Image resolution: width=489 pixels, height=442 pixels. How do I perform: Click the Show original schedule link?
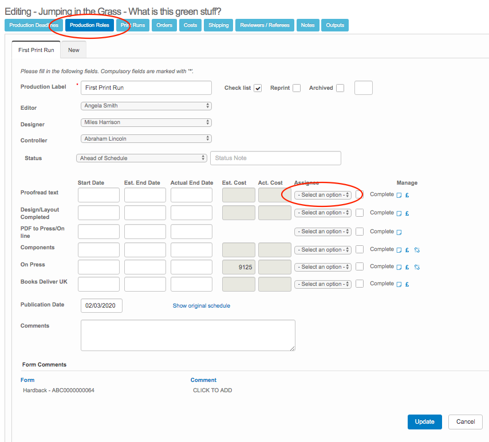pyautogui.click(x=202, y=306)
